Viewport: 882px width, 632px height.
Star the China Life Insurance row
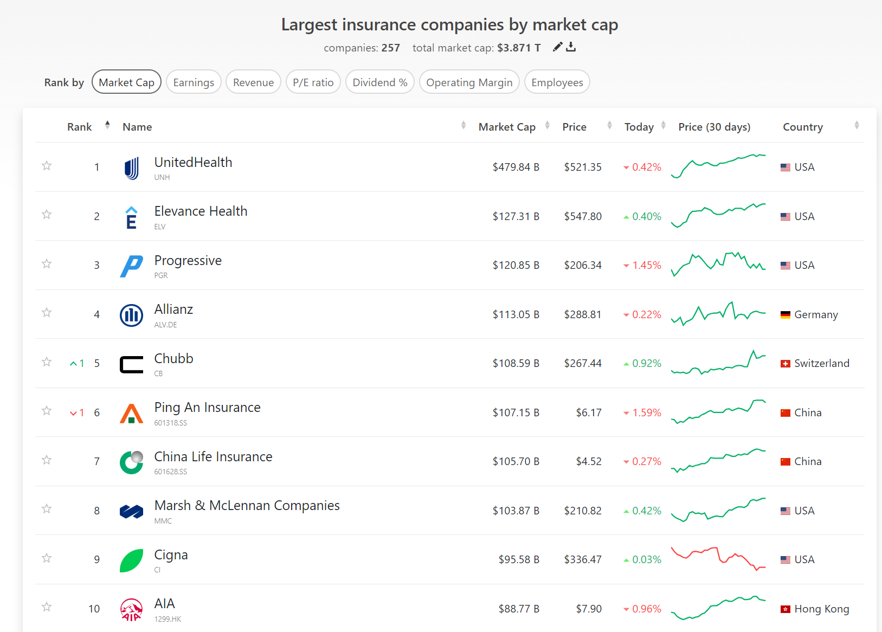47,460
